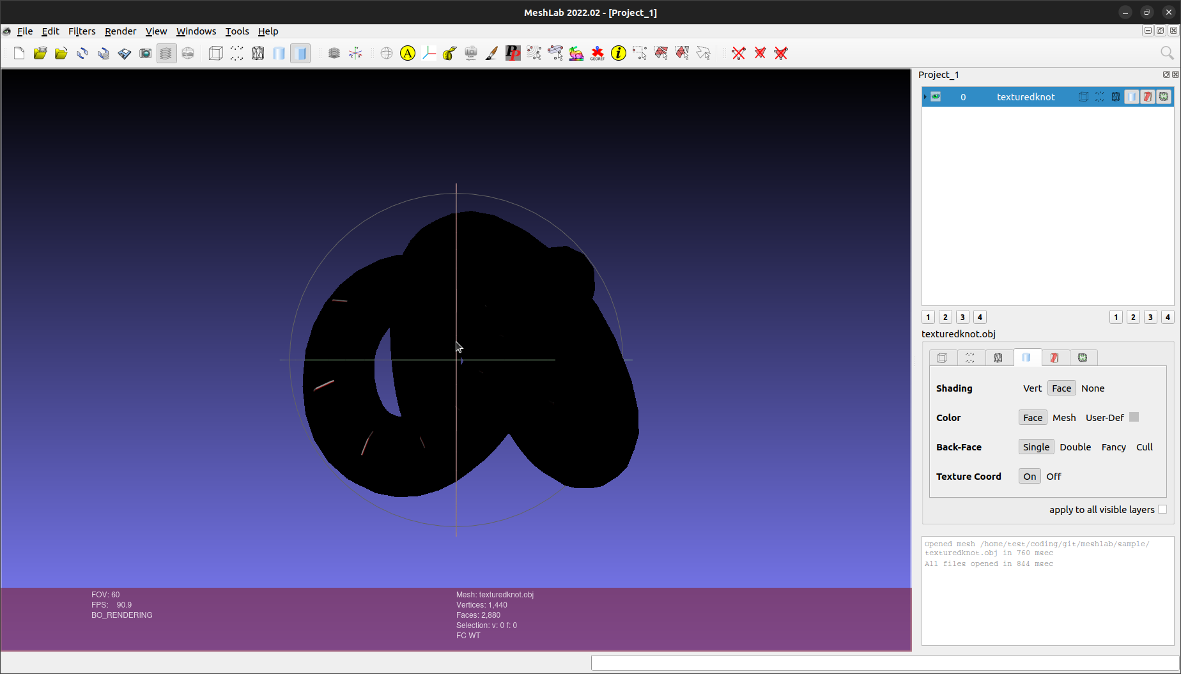Select the Z-painting brush tool
The image size is (1181, 674).
click(491, 53)
